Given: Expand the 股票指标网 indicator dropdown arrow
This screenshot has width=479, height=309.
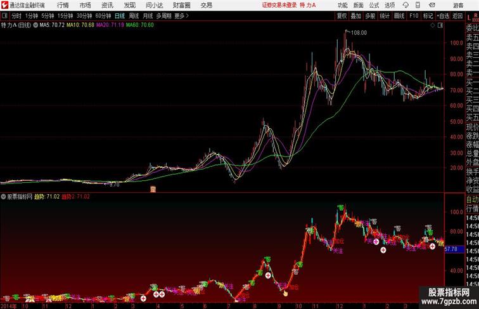Looking at the screenshot, I should tap(3, 197).
